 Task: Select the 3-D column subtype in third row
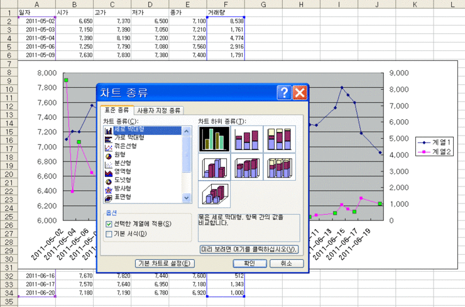(x=214, y=194)
